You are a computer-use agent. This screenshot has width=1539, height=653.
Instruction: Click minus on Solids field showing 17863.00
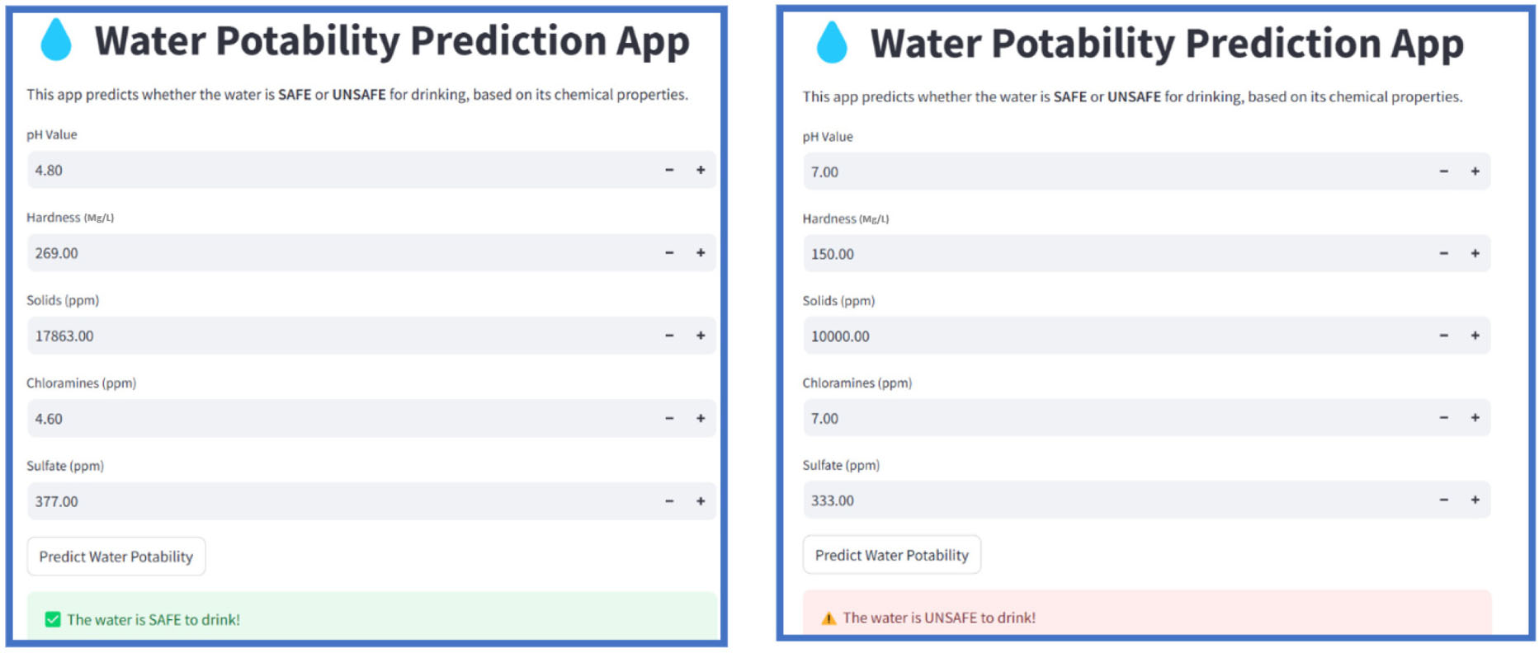(669, 336)
